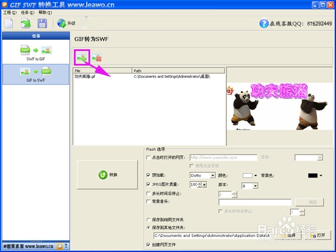Open the 版本 version dropdown
The width and height of the screenshot is (336, 252).
tap(255, 186)
